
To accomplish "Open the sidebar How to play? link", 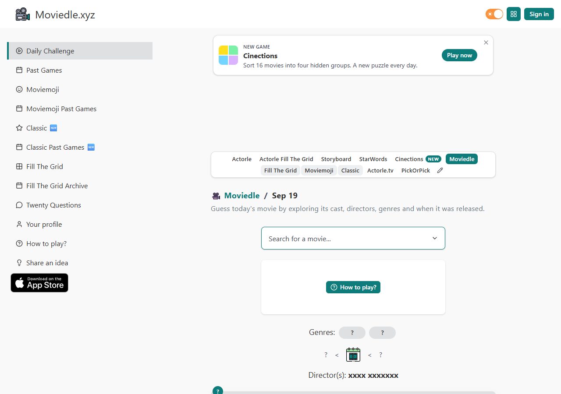I will [x=80, y=243].
